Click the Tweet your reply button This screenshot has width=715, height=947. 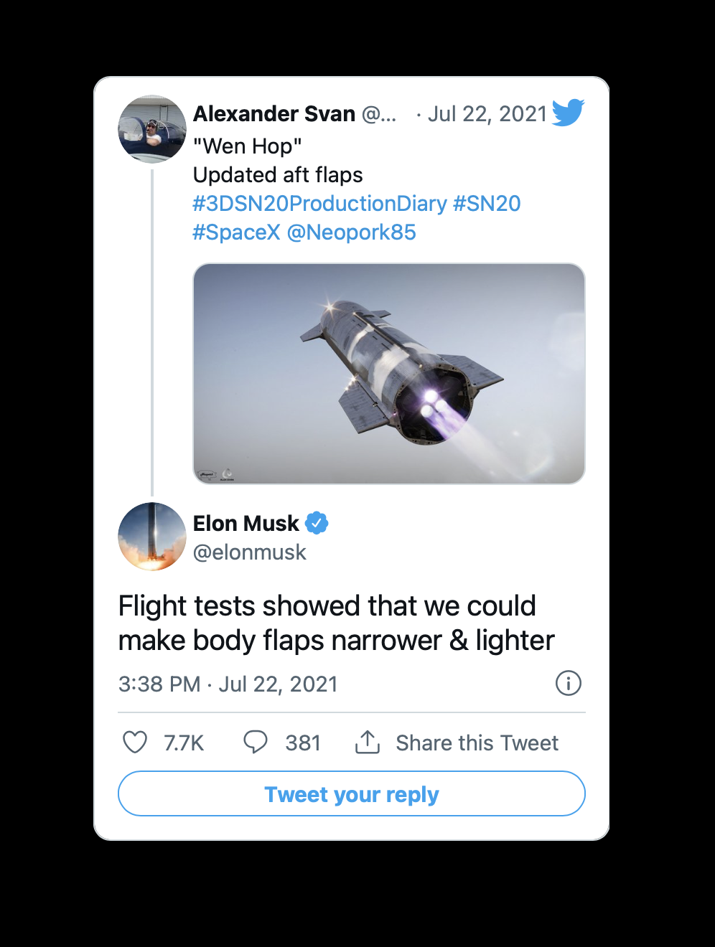tap(352, 793)
